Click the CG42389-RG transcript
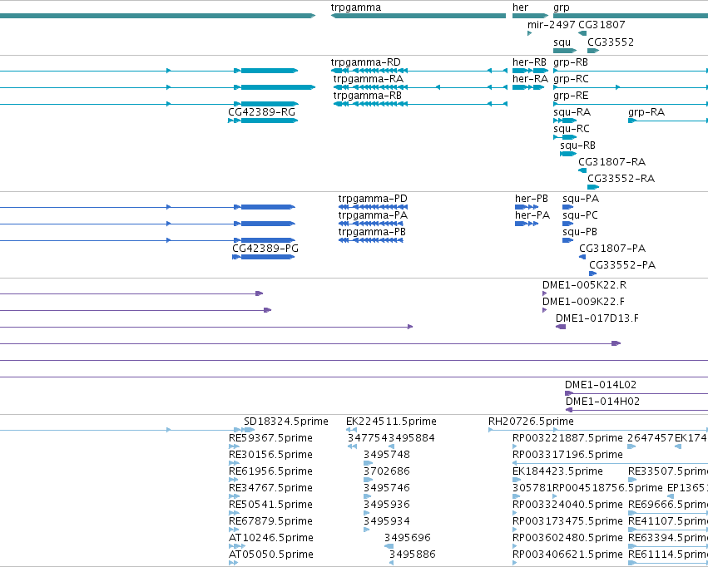The width and height of the screenshot is (708, 567). point(263,121)
